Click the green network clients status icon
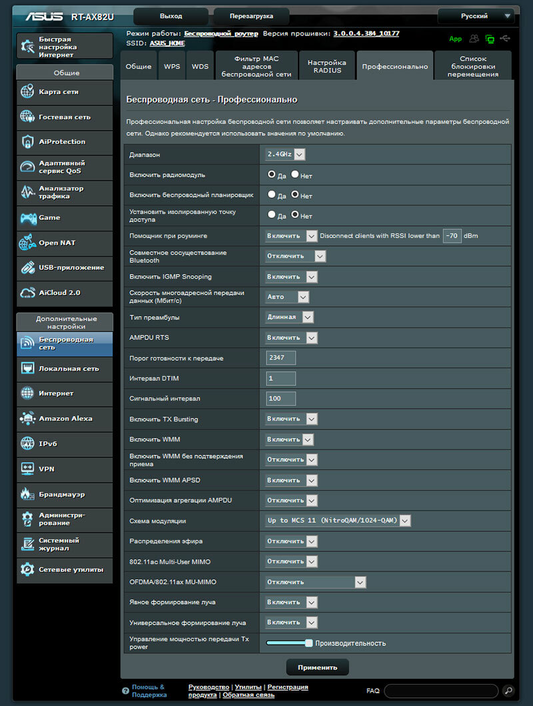The width and height of the screenshot is (533, 706). point(490,39)
